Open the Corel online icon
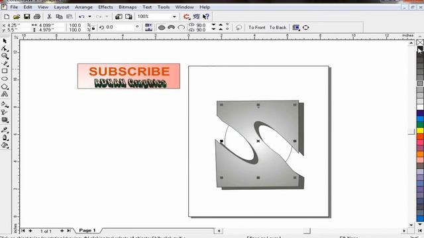This screenshot has height=238, width=424. (x=196, y=17)
